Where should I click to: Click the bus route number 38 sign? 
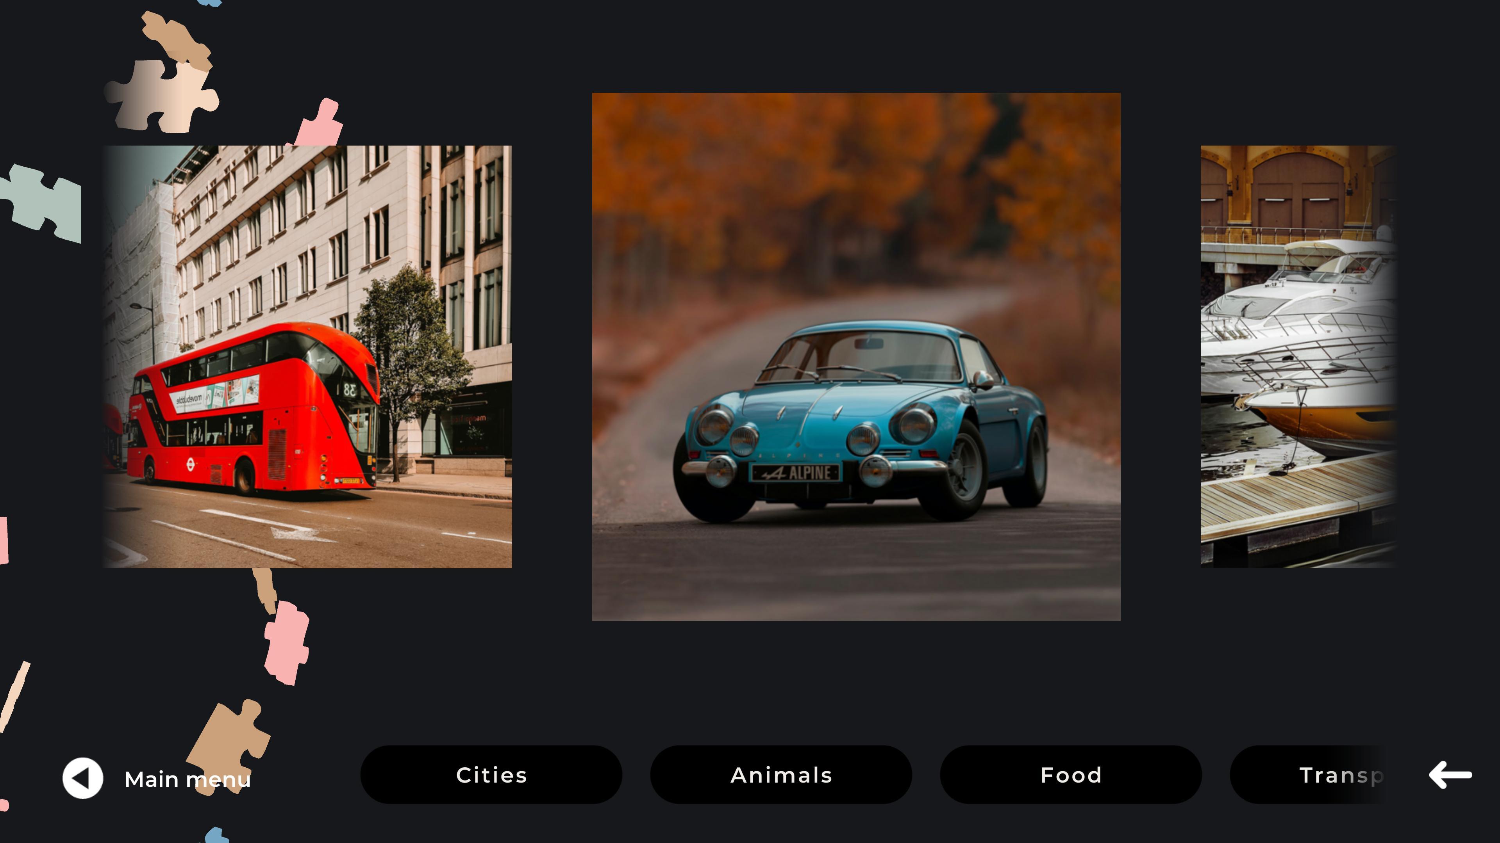coord(349,389)
